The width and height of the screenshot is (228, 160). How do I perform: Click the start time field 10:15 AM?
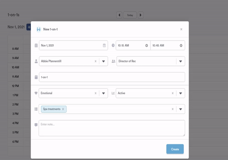[133, 45]
